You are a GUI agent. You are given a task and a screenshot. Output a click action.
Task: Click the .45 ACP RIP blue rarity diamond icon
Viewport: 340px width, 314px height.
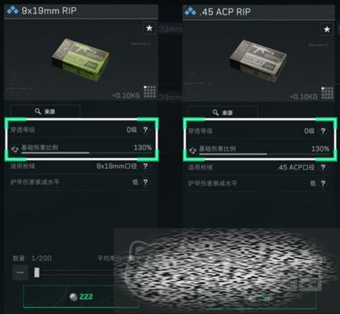[190, 11]
